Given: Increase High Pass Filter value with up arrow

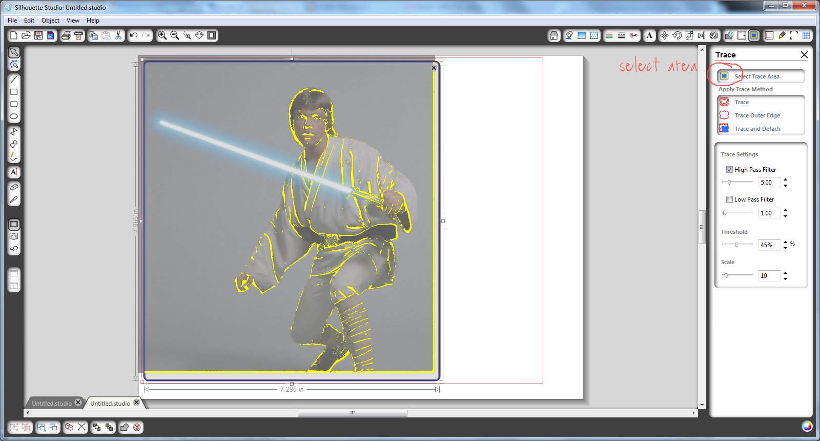Looking at the screenshot, I should pyautogui.click(x=785, y=179).
